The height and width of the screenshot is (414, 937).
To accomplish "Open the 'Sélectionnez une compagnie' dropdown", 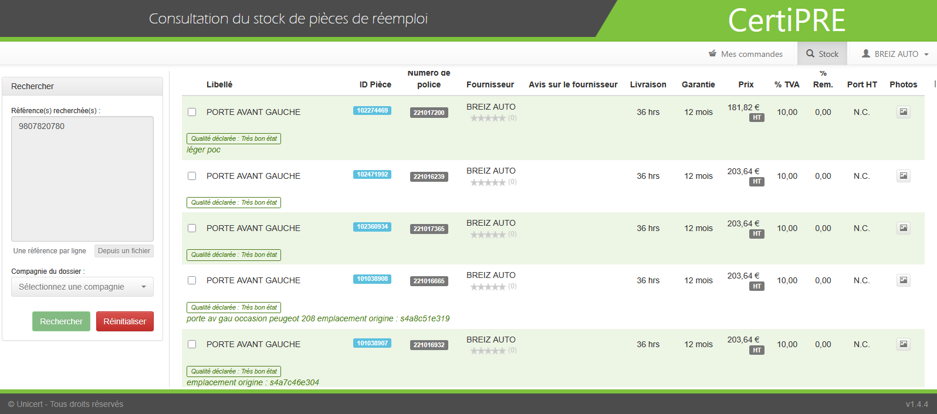I will [x=82, y=287].
